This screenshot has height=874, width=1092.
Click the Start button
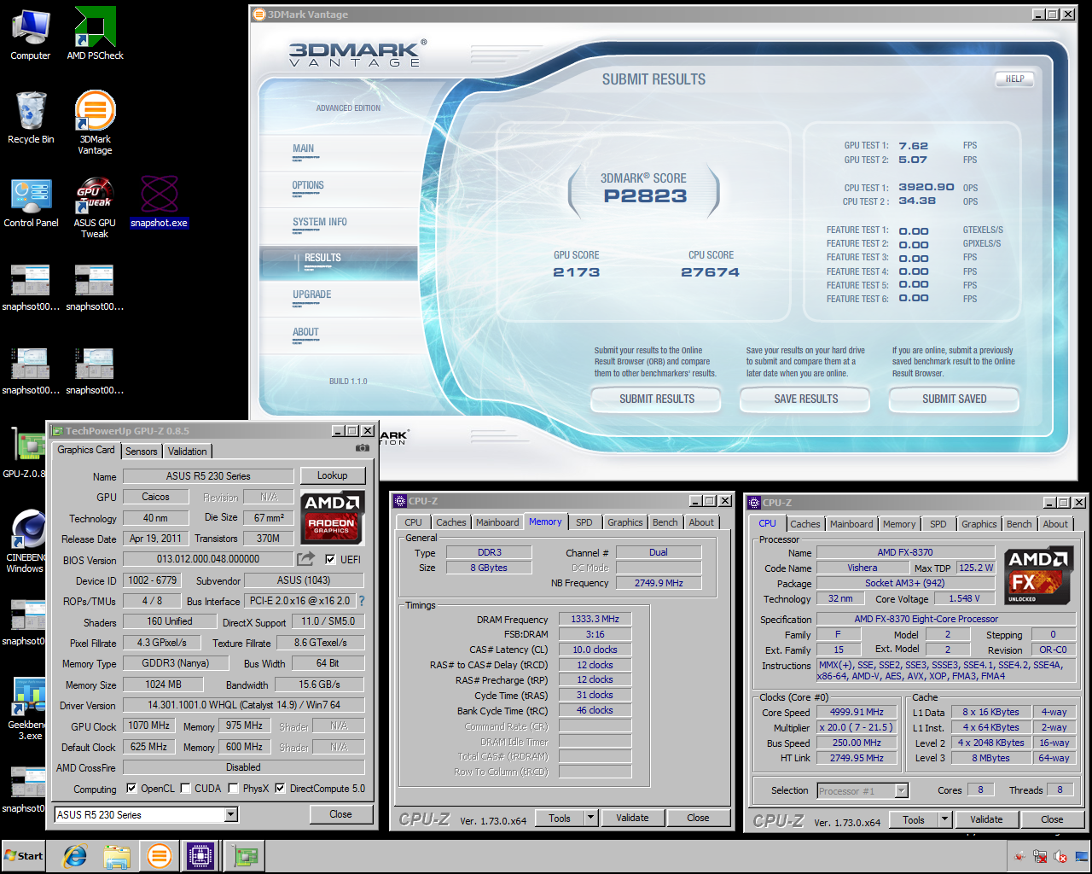[x=24, y=856]
